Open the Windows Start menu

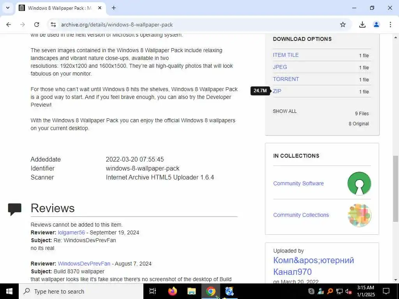point(9,291)
